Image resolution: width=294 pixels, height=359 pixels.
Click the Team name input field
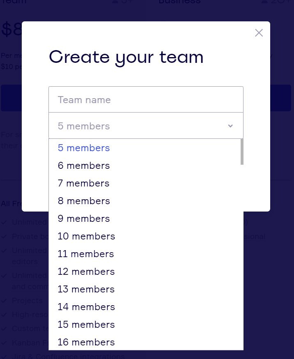point(146,99)
